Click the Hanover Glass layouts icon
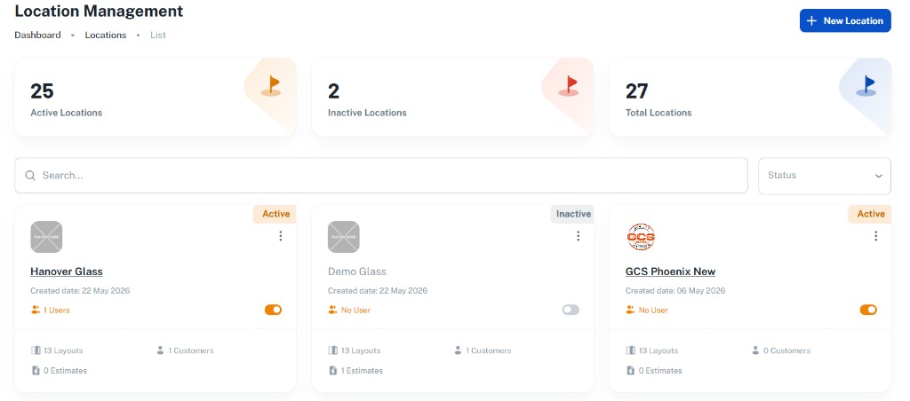The image size is (910, 401). pyautogui.click(x=36, y=350)
